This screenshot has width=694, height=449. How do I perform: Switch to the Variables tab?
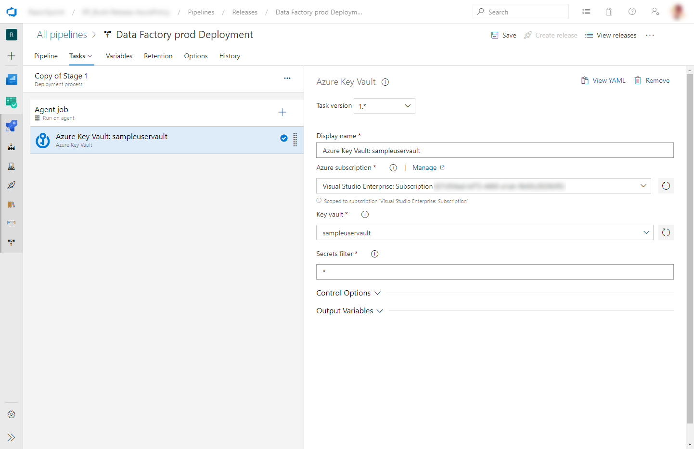click(x=119, y=56)
